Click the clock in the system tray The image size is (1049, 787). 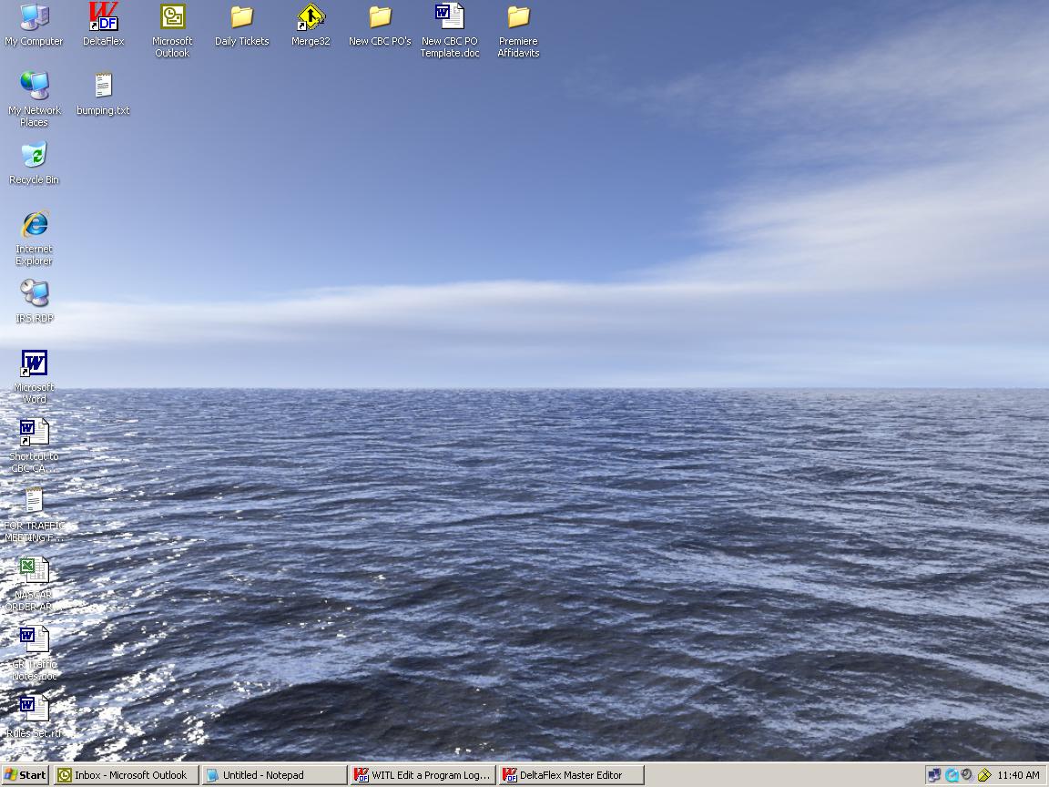coord(1018,775)
